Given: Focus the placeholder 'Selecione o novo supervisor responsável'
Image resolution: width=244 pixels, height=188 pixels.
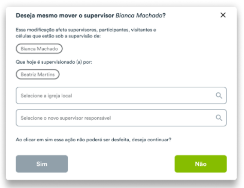Looking at the screenshot, I should pos(66,118).
